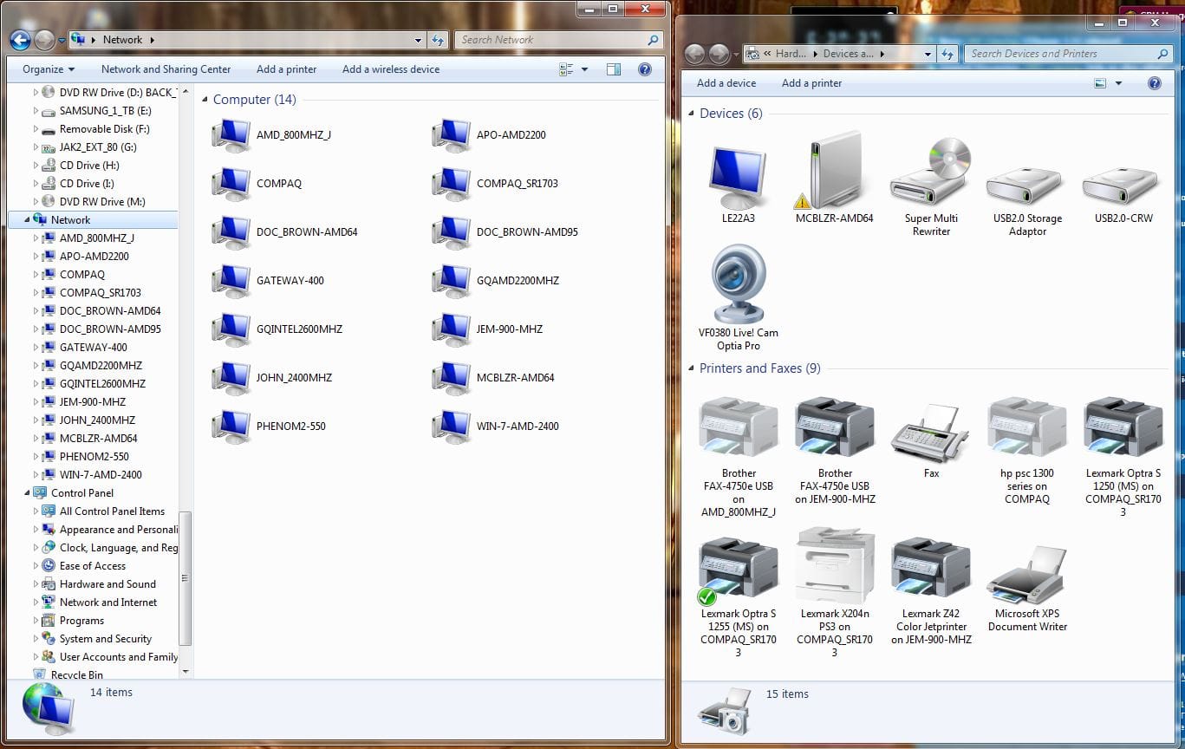The image size is (1185, 749).
Task: Collapse the Devices (6) group
Action: click(691, 114)
